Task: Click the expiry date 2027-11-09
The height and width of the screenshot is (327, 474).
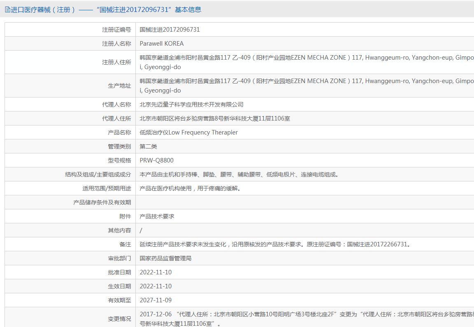Action: coord(156,300)
